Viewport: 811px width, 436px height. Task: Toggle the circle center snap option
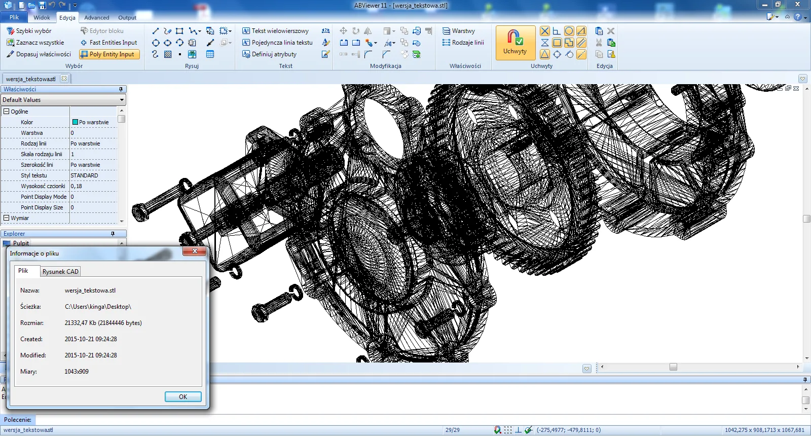point(569,31)
